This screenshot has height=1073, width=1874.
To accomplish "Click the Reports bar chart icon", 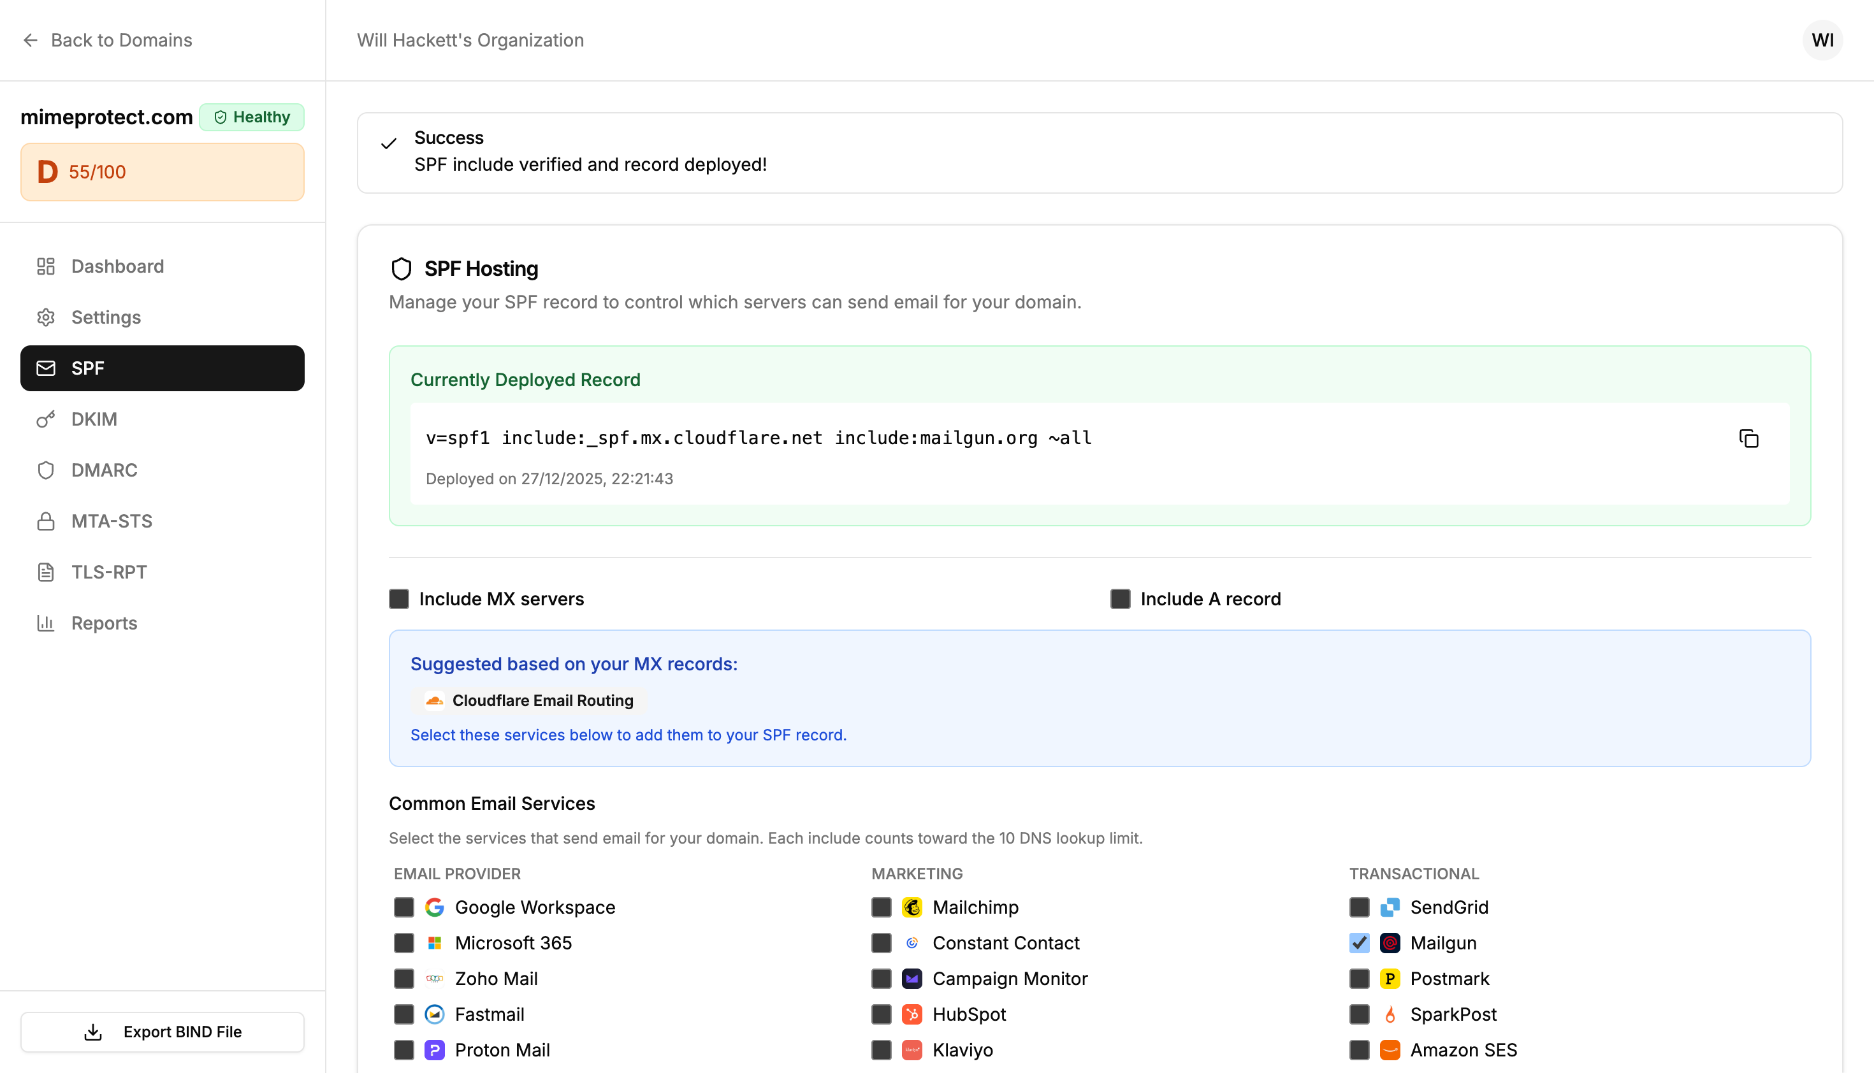I will point(46,623).
